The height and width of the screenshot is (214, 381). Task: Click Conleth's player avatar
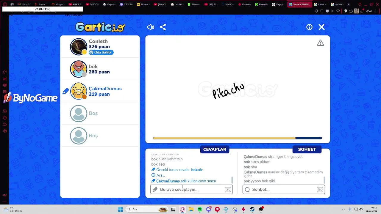click(79, 47)
